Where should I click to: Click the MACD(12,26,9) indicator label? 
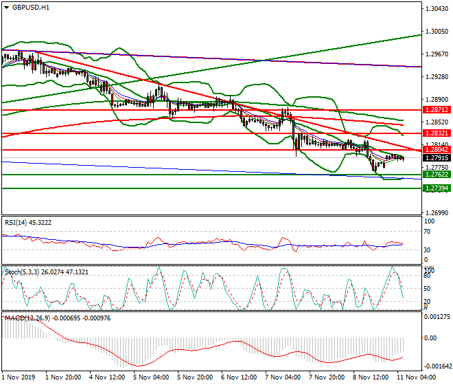(58, 318)
